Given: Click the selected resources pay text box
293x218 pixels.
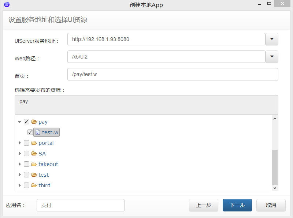Looking at the screenshot, I should (x=146, y=105).
